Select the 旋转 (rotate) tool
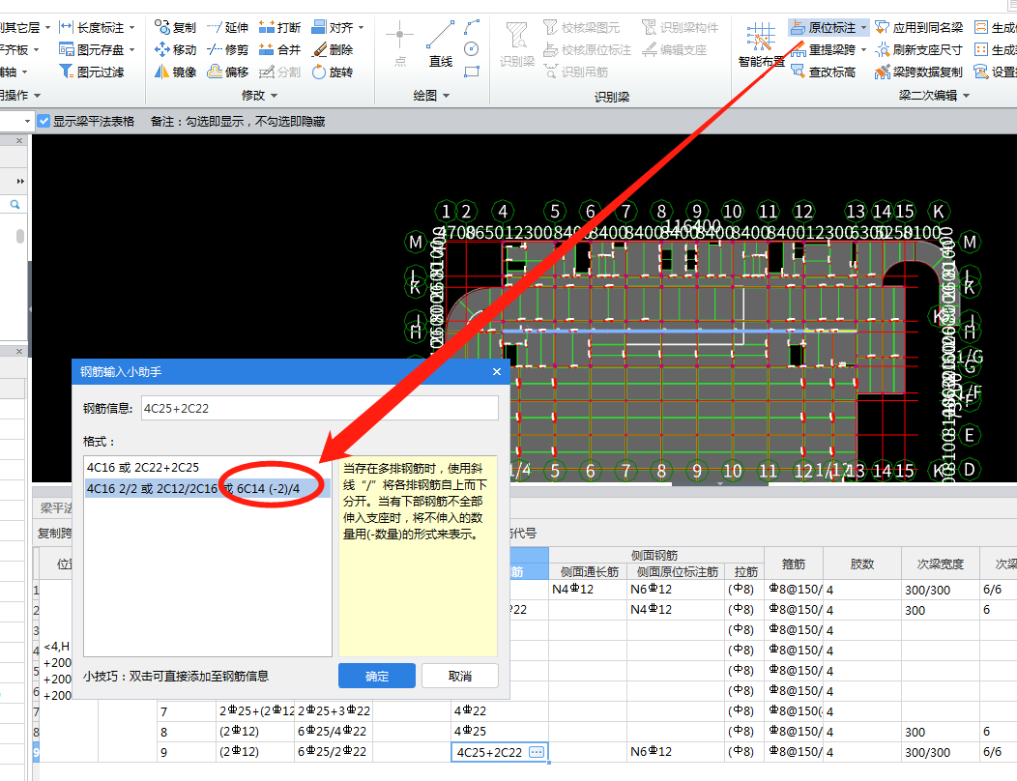The width and height of the screenshot is (1017, 781). 333,72
